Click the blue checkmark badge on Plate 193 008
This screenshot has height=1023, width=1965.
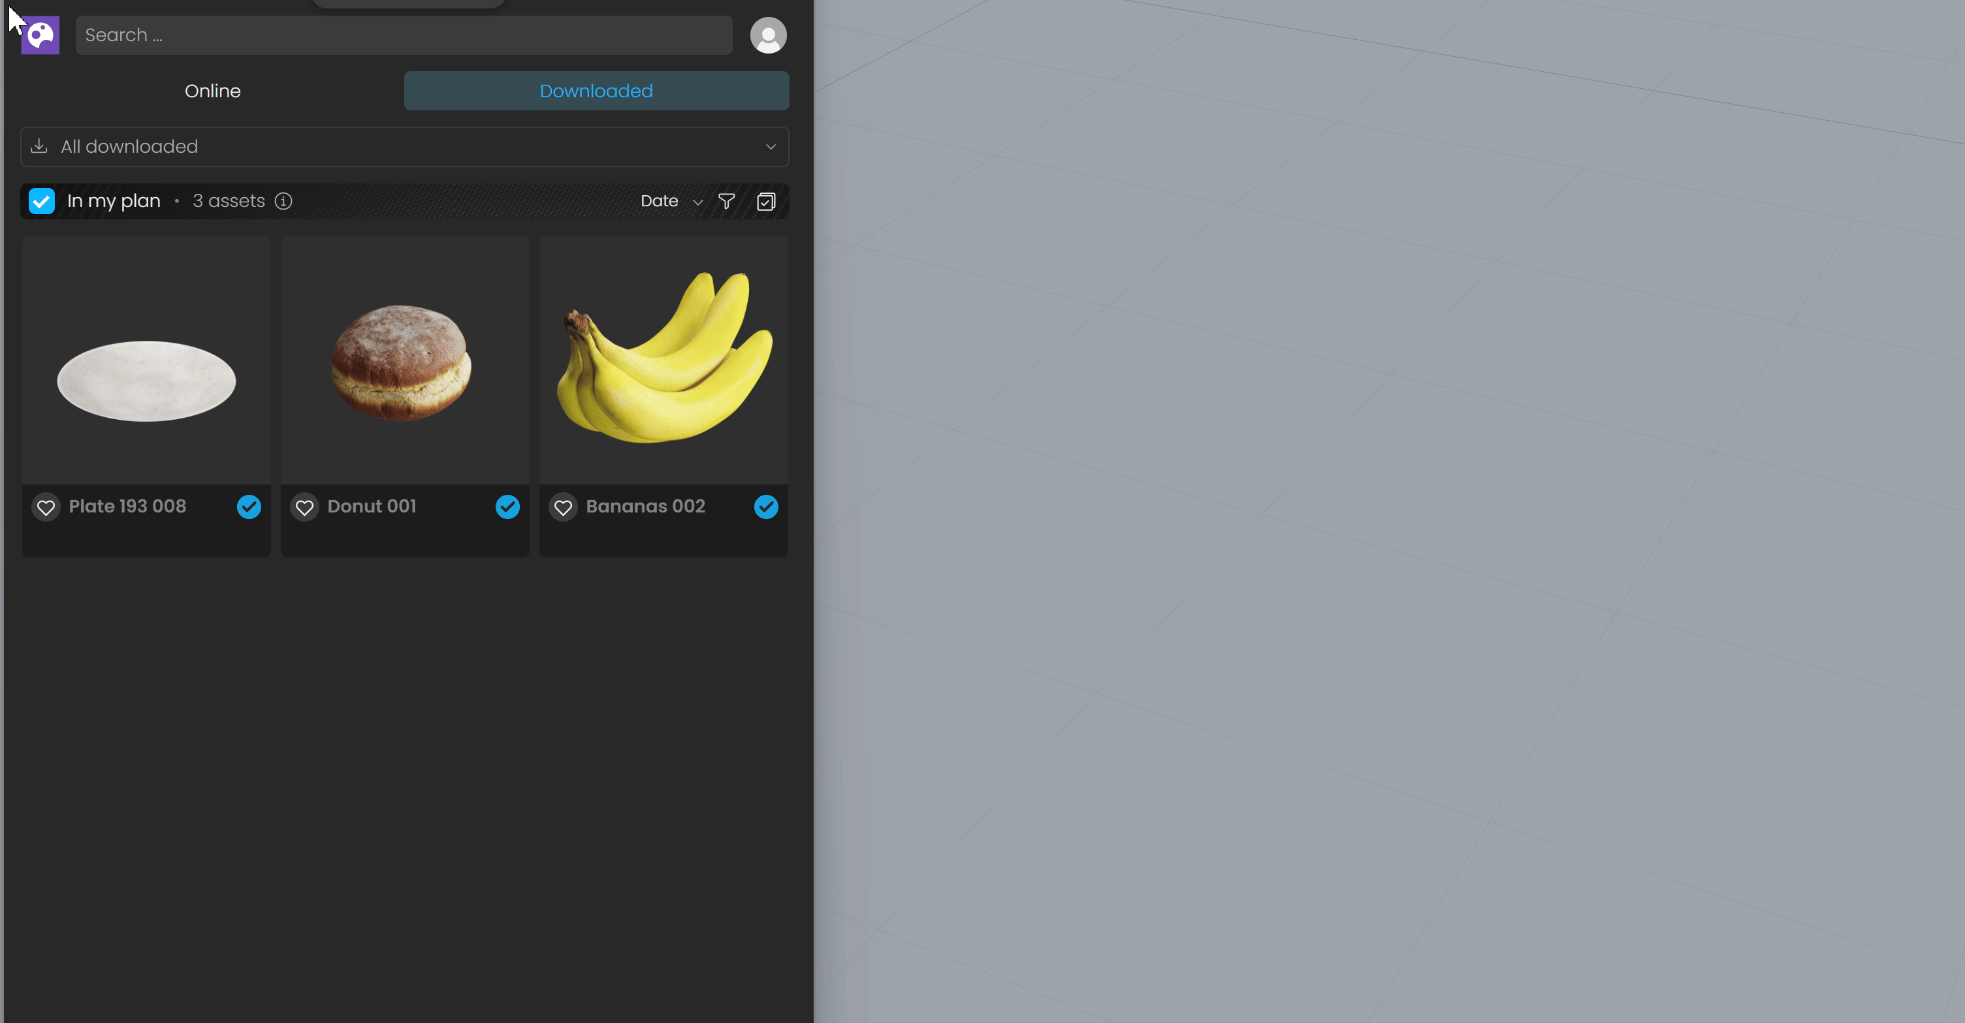(x=249, y=507)
